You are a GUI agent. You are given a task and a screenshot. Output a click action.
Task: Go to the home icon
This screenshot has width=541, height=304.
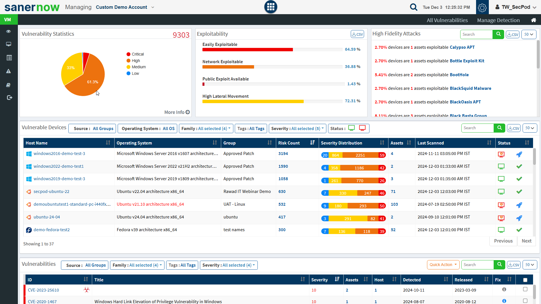[533, 20]
